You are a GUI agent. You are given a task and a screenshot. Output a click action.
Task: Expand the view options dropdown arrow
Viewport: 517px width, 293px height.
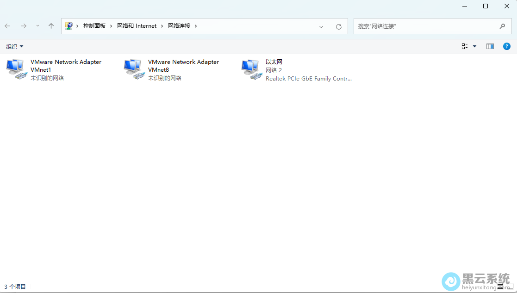pos(474,46)
